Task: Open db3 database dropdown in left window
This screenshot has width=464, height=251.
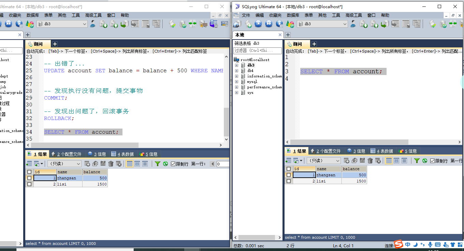Action: coord(85,24)
